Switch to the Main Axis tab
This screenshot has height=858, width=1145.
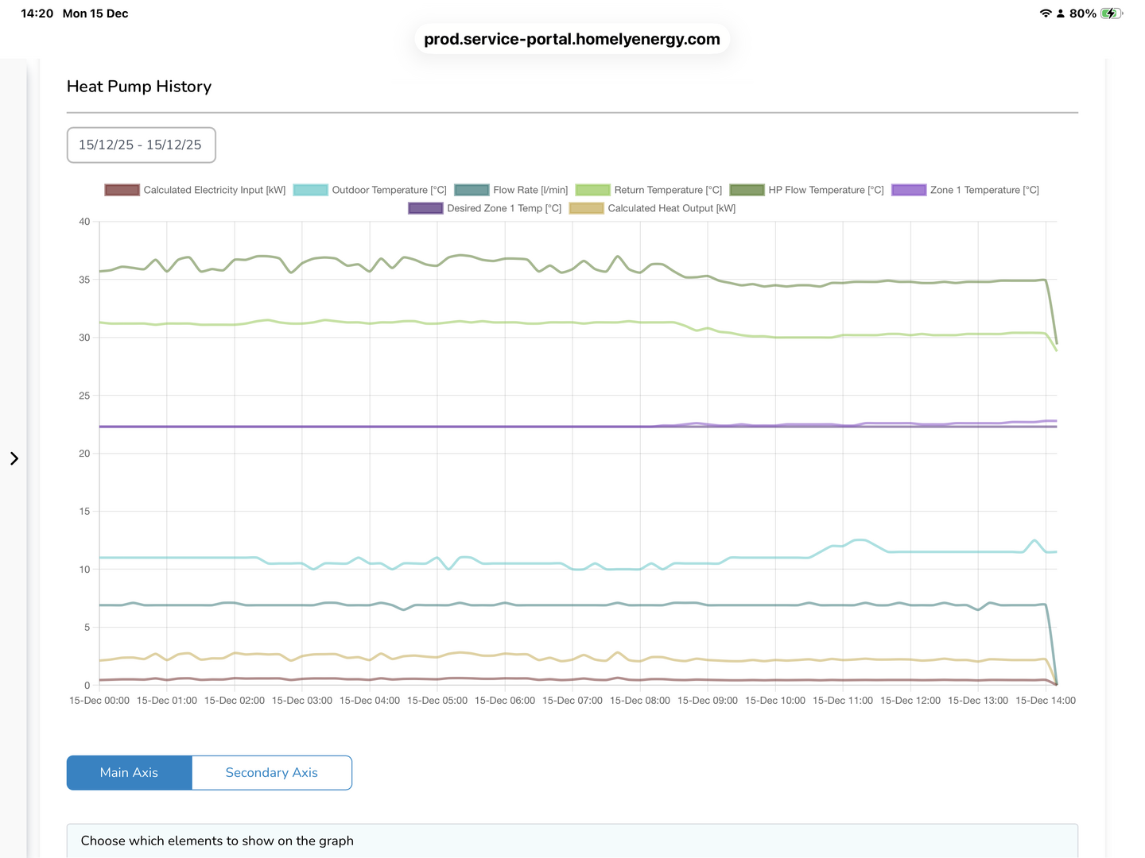[129, 772]
